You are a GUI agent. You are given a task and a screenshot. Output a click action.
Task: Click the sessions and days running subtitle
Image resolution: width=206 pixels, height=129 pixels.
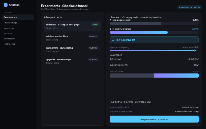[65, 9]
